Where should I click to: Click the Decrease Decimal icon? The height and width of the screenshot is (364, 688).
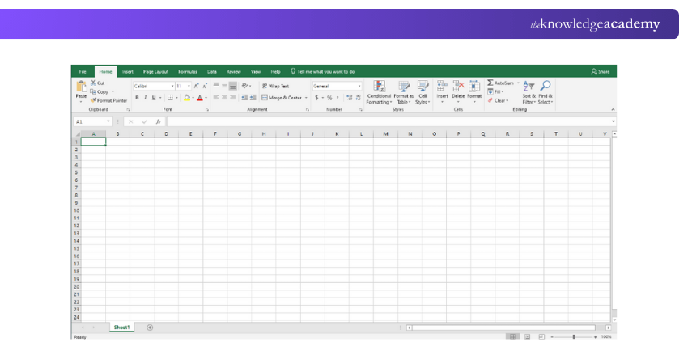(358, 97)
